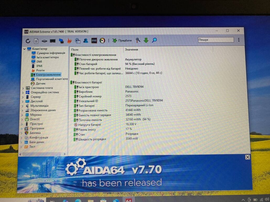The image size is (270, 202).
Task: Select the Електроживлення tree item
Action: (x=46, y=75)
